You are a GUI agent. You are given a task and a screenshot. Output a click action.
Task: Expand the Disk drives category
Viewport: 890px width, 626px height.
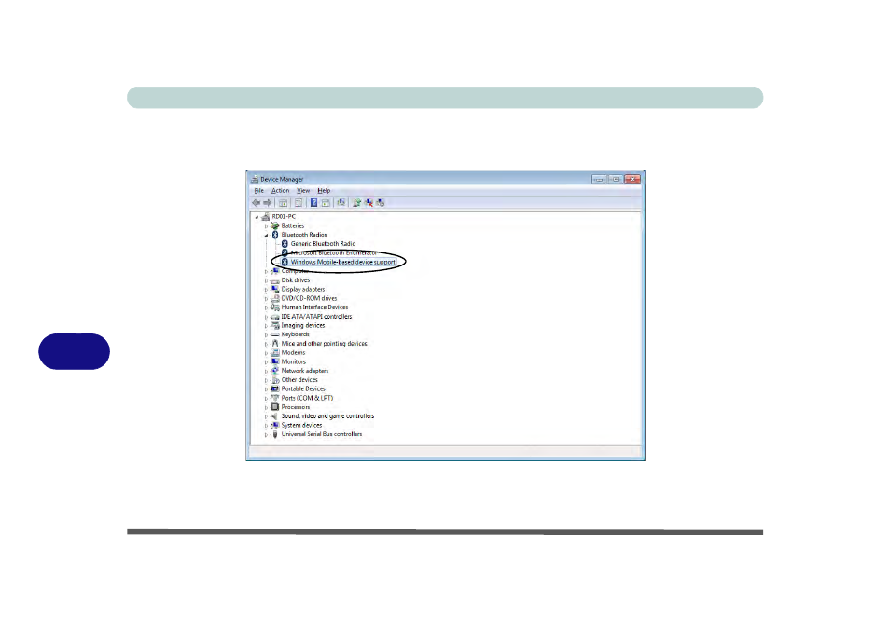click(266, 280)
